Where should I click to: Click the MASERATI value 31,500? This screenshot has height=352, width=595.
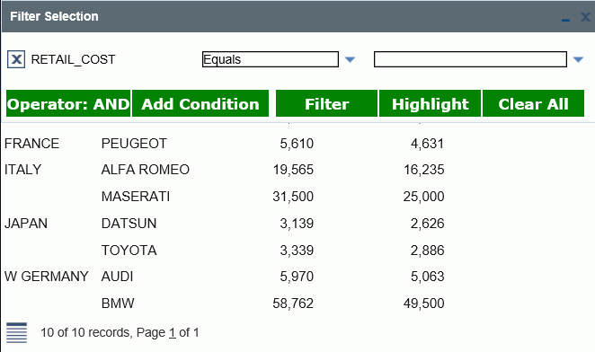click(x=293, y=196)
